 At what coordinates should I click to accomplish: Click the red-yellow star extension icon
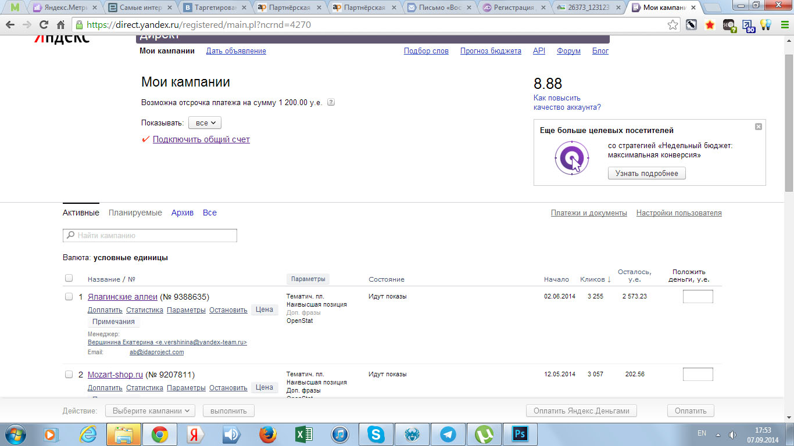click(710, 25)
